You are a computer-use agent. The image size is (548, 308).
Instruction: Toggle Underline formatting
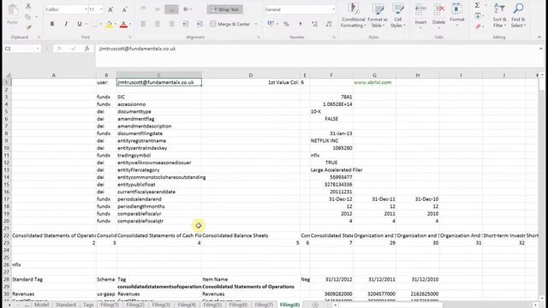(x=80, y=24)
